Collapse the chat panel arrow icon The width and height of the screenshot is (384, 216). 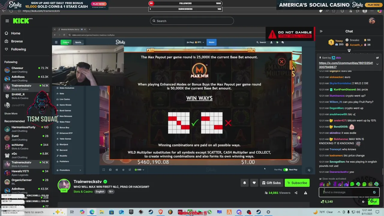321,31
